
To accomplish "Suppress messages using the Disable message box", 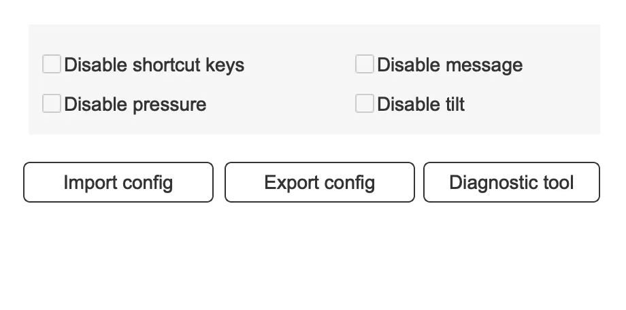I will [365, 64].
